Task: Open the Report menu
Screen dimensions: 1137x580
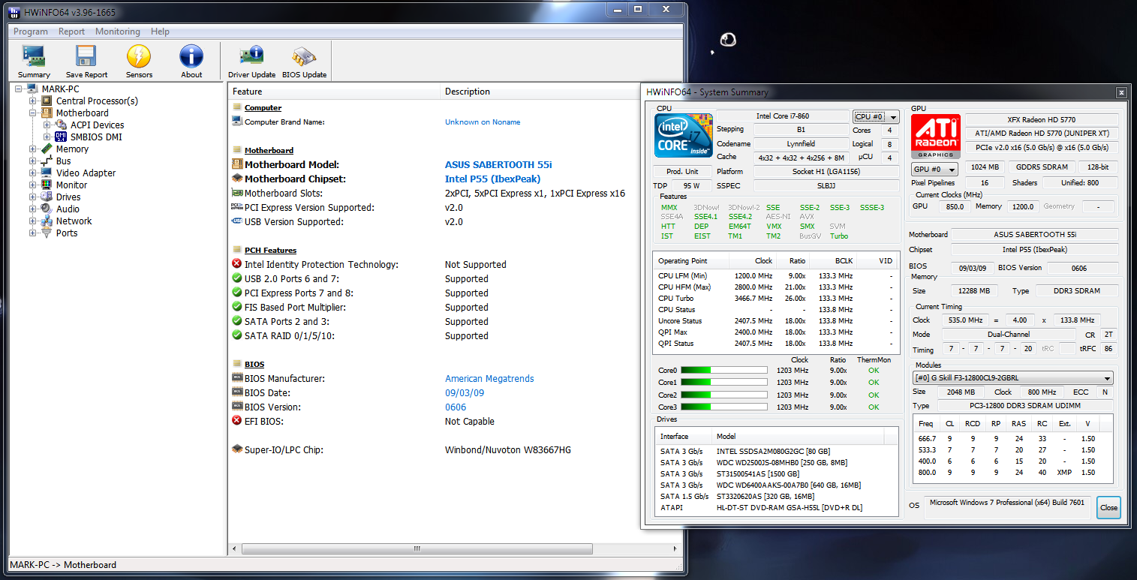Action: pos(71,32)
